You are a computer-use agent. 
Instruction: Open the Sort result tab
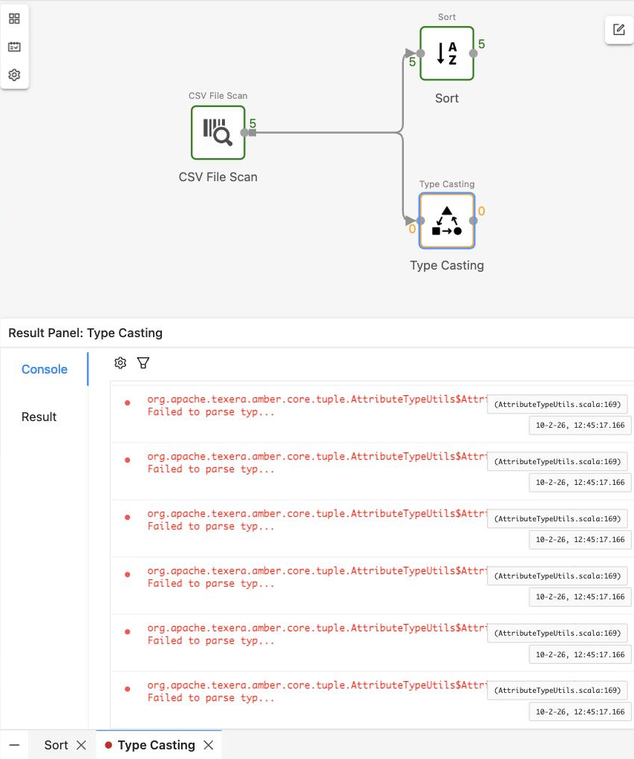coord(56,745)
